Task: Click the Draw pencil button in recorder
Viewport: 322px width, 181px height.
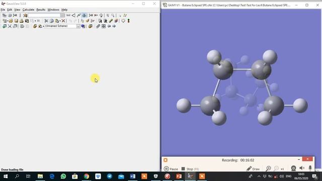Action: tap(253, 169)
